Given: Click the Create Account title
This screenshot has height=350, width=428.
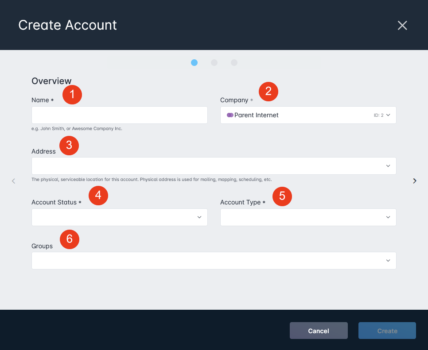Looking at the screenshot, I should click(67, 25).
